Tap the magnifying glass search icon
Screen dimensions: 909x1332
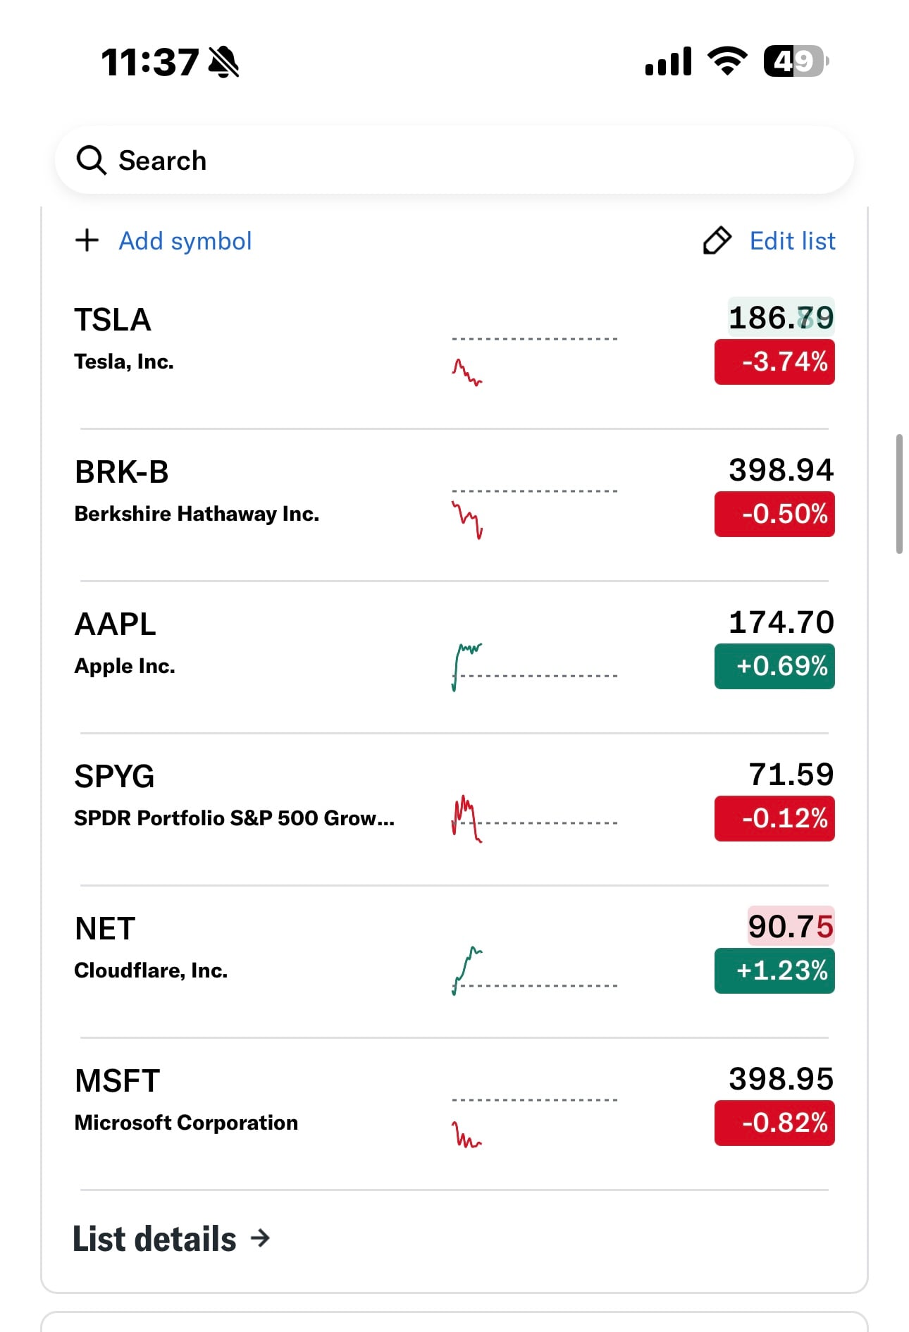(x=91, y=160)
